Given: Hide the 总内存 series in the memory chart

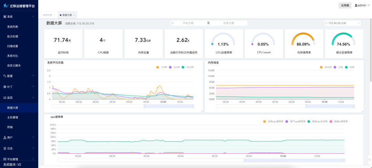Looking at the screenshot, I should (x=325, y=67).
